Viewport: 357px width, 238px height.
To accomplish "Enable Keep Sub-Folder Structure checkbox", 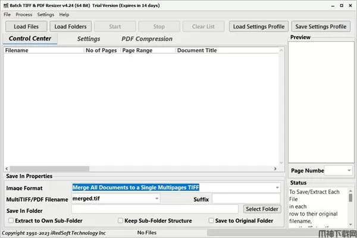I will click(x=120, y=221).
